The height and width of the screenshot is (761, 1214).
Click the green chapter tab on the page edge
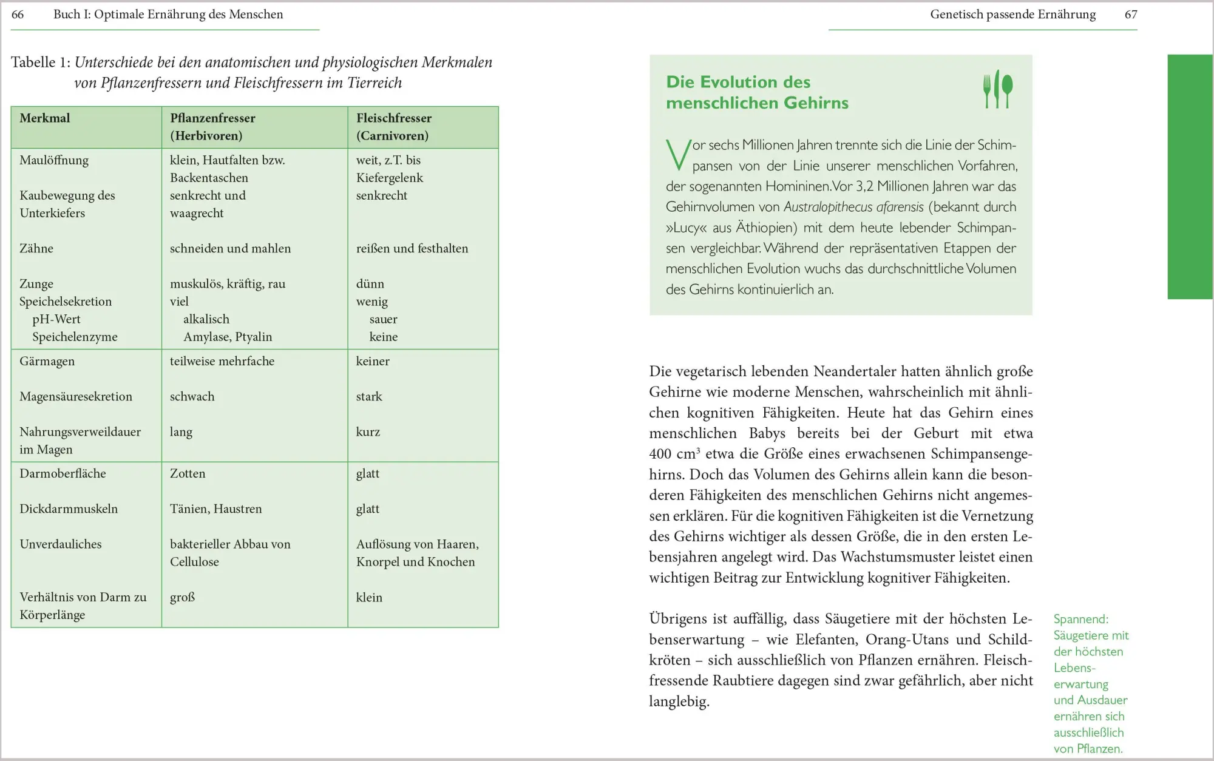tap(1190, 177)
